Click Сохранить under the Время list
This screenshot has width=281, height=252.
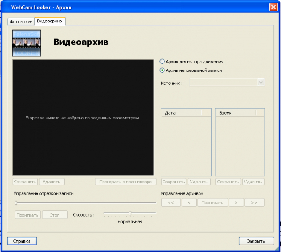click(x=228, y=182)
